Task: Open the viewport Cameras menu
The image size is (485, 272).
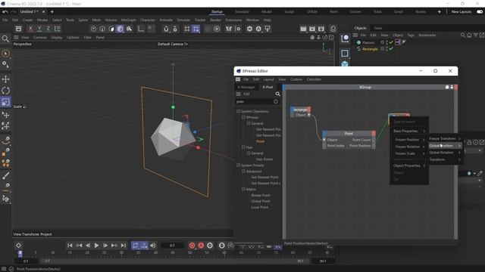Action: (40, 37)
